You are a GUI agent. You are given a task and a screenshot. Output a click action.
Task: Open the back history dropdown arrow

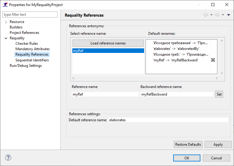click(x=212, y=15)
